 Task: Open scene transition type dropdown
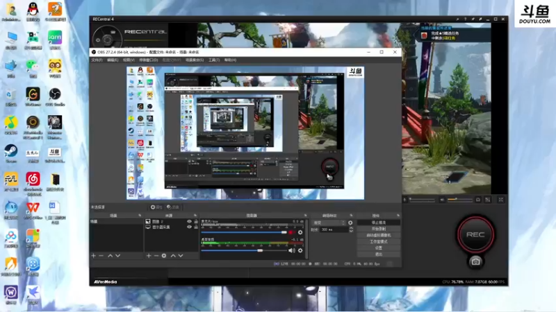pyautogui.click(x=329, y=223)
